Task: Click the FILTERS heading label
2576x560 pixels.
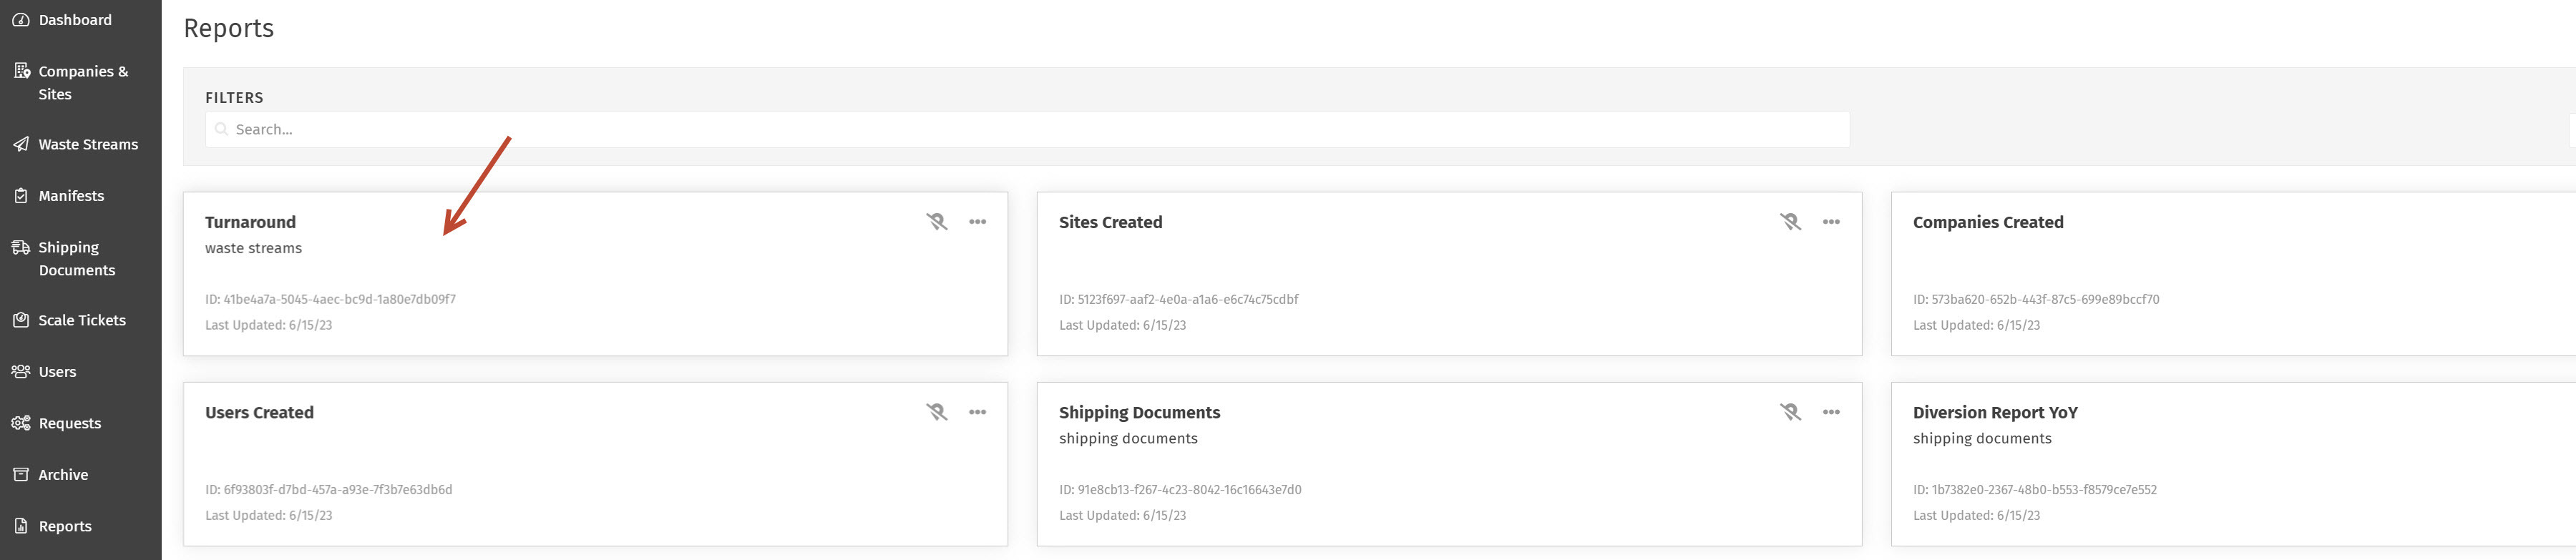Action: coord(234,97)
